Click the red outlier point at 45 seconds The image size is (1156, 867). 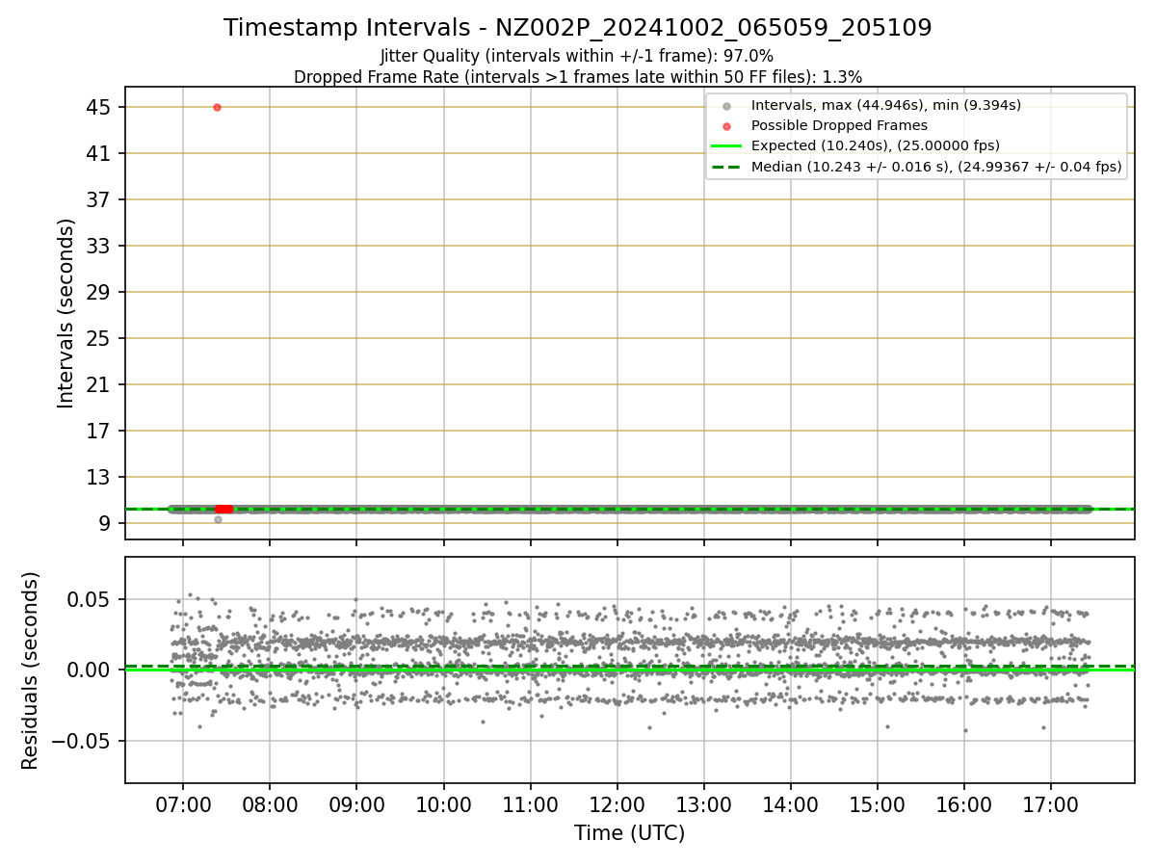(217, 107)
